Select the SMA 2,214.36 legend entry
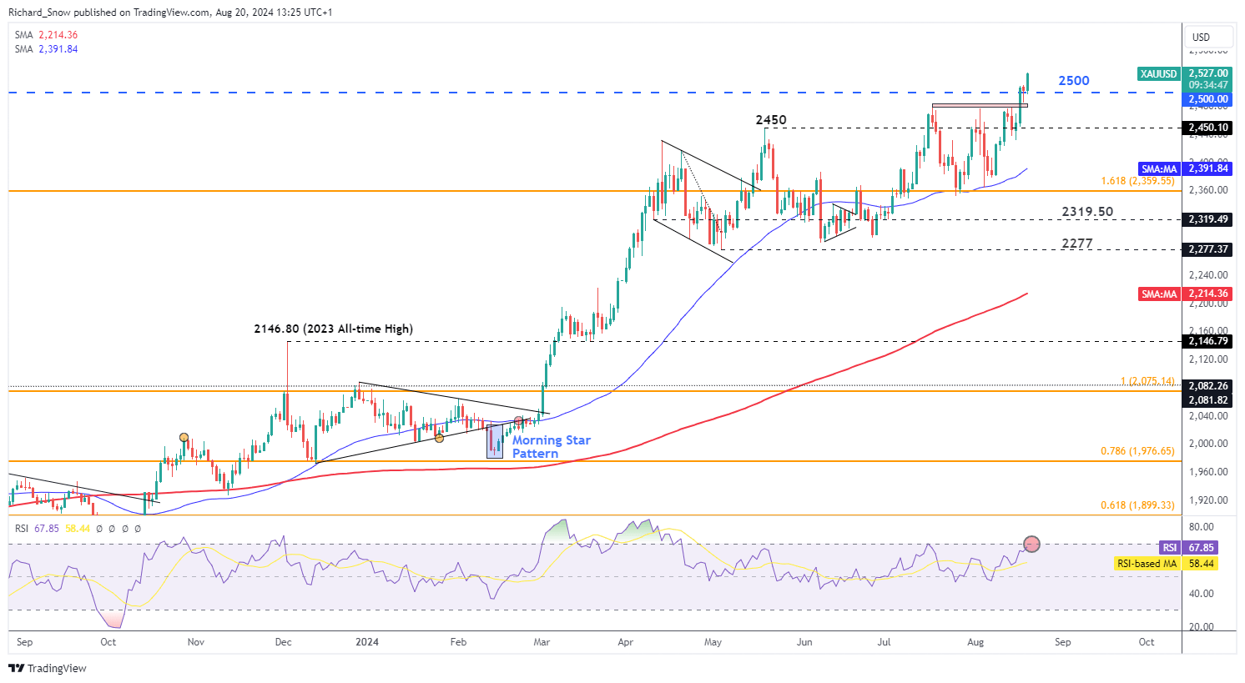Screen dimensions: 1245x683 (47, 35)
